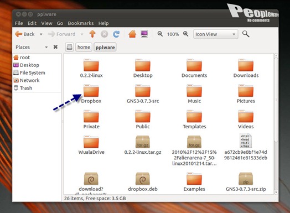This screenshot has width=290, height=213.
Task: Open the Forward history dropdown arrow
Action: tap(82, 34)
